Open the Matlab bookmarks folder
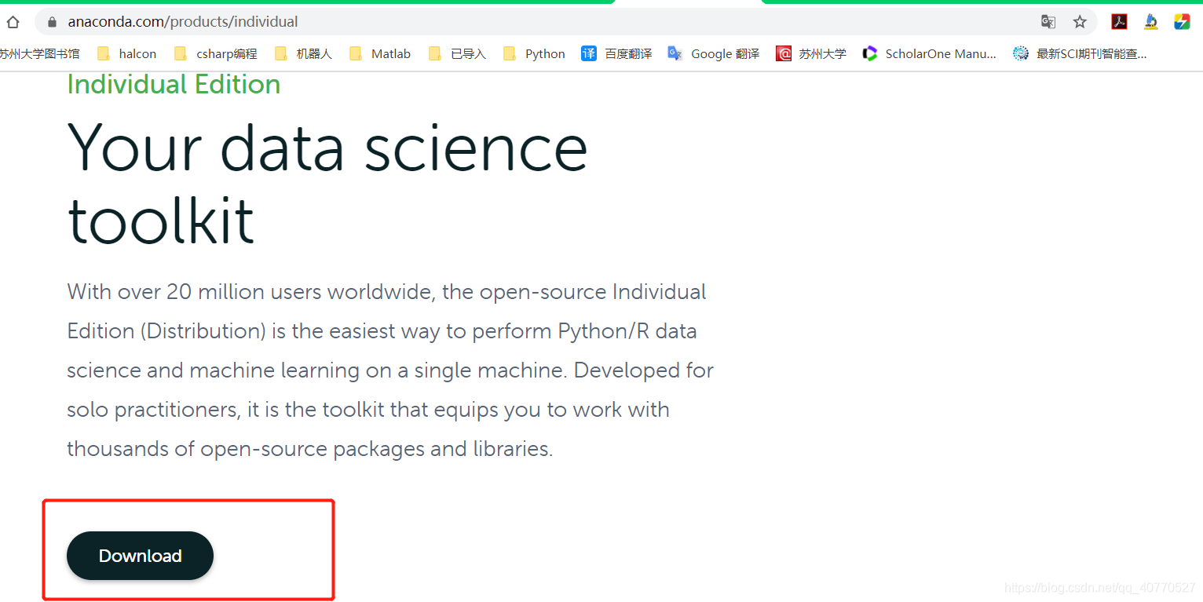The width and height of the screenshot is (1203, 602). click(379, 53)
